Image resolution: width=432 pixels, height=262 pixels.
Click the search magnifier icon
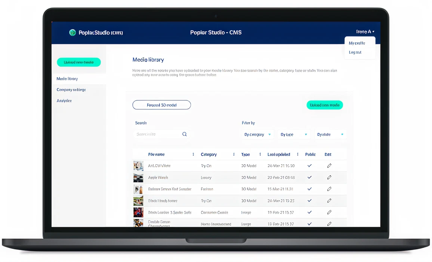click(184, 134)
